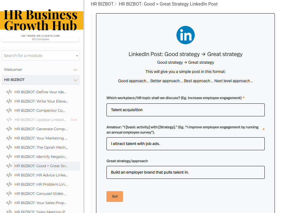Click the 'Great strategy/approach' label
This screenshot has height=213, width=281.
(127, 161)
